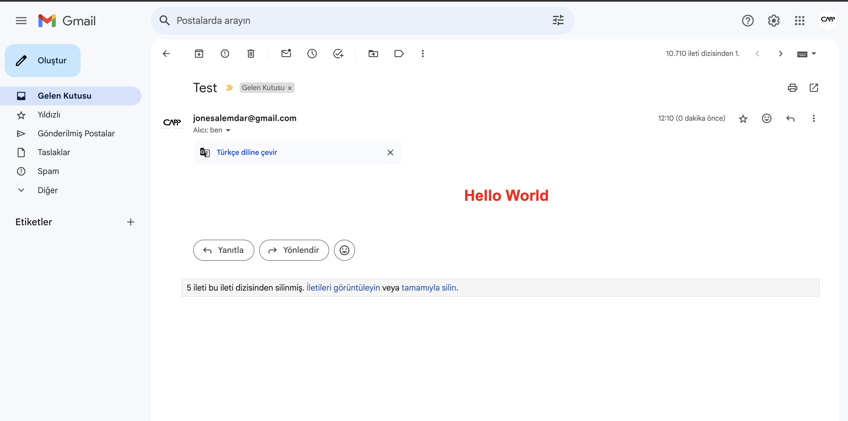Mark the message as unread
Screen dimensions: 848x421
(286, 54)
